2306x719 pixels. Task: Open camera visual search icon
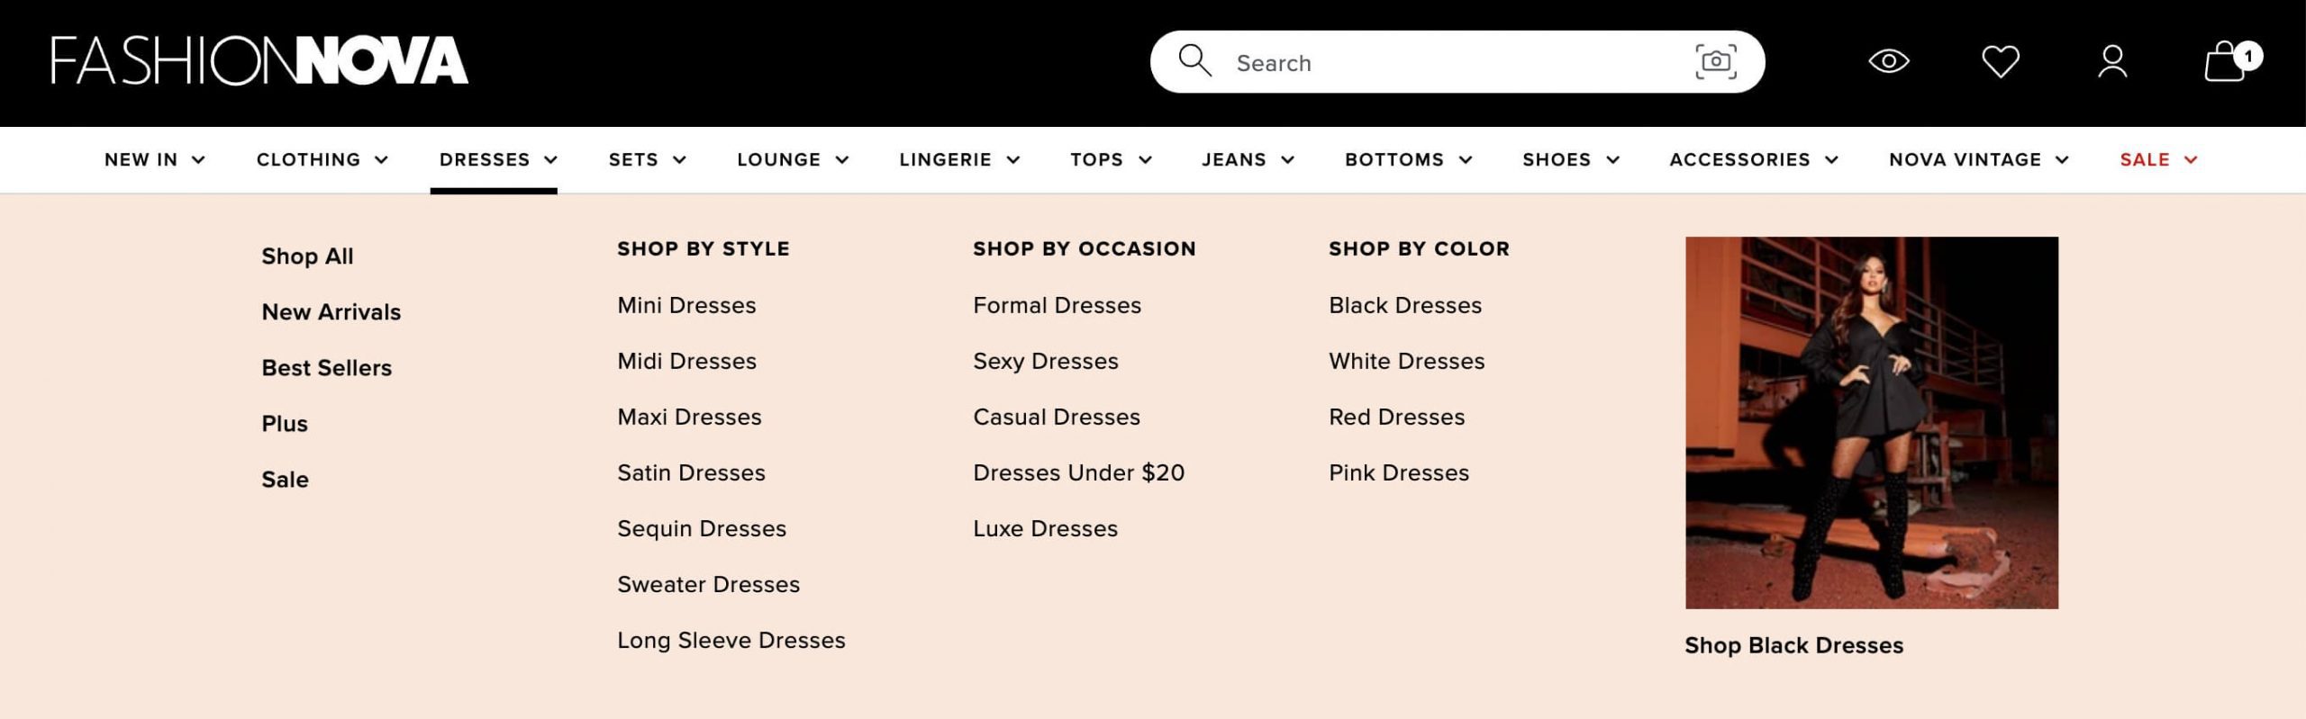pos(1715,61)
